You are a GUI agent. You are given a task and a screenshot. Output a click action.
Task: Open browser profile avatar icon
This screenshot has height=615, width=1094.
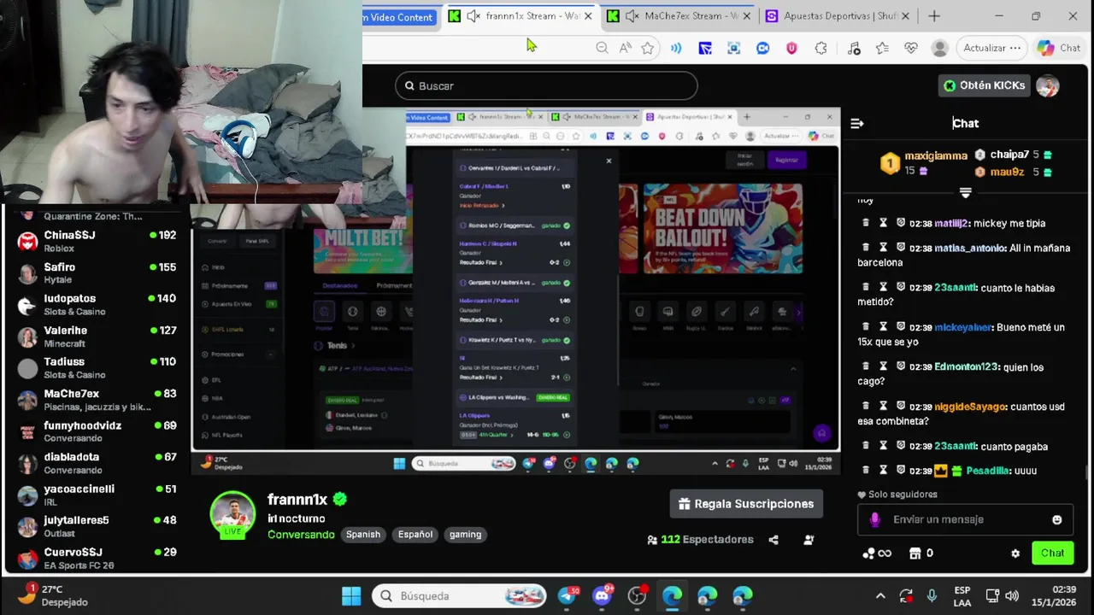(940, 48)
